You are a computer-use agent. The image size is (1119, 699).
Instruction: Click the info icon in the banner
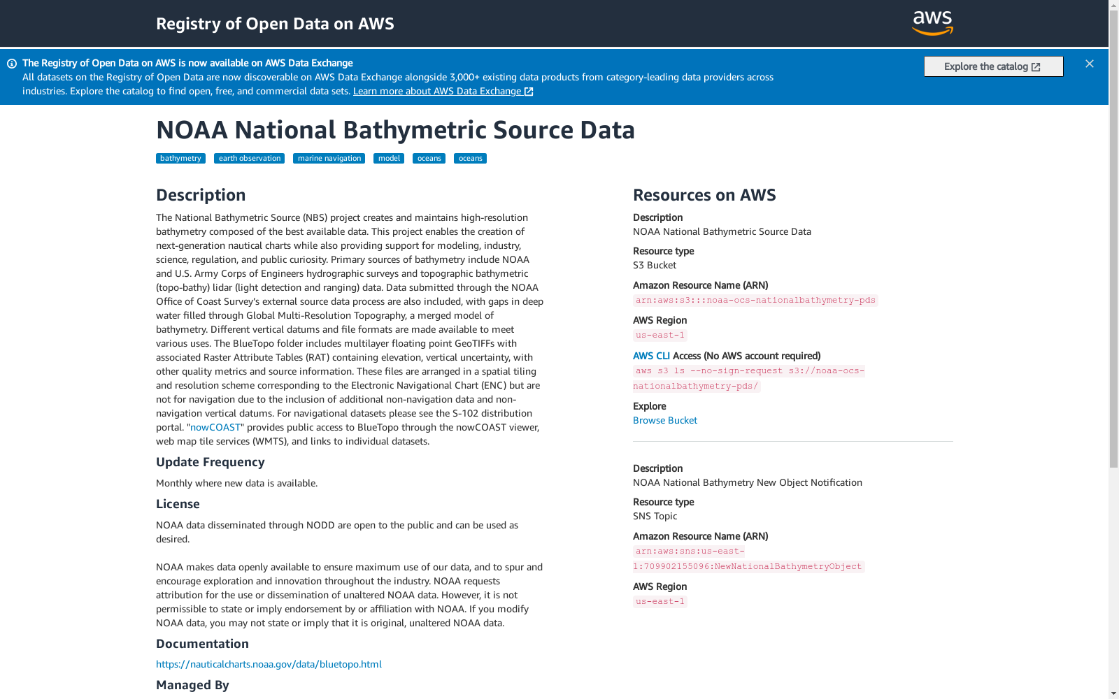coord(12,64)
